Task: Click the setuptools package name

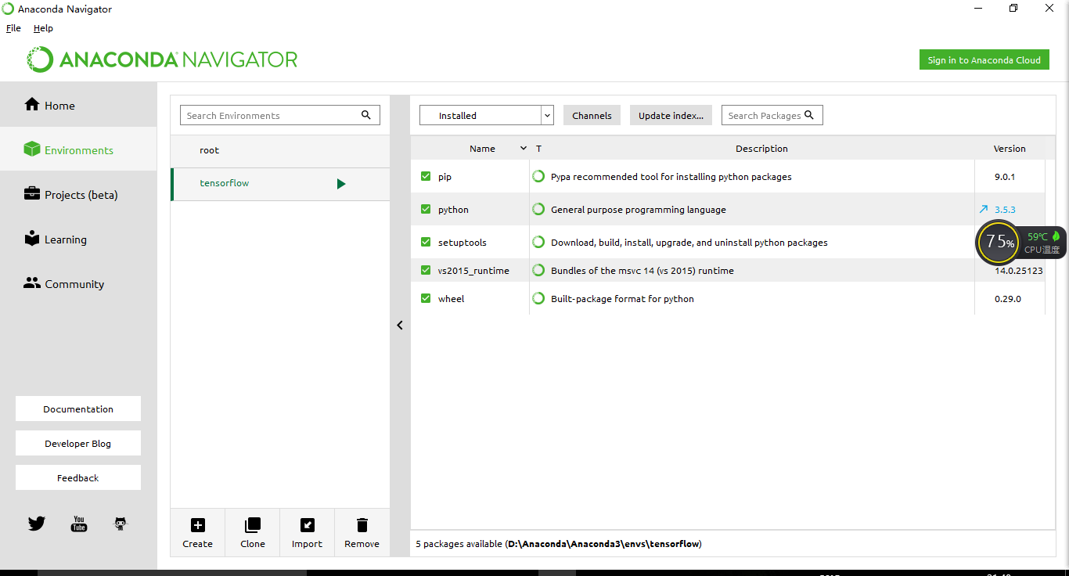Action: 462,242
